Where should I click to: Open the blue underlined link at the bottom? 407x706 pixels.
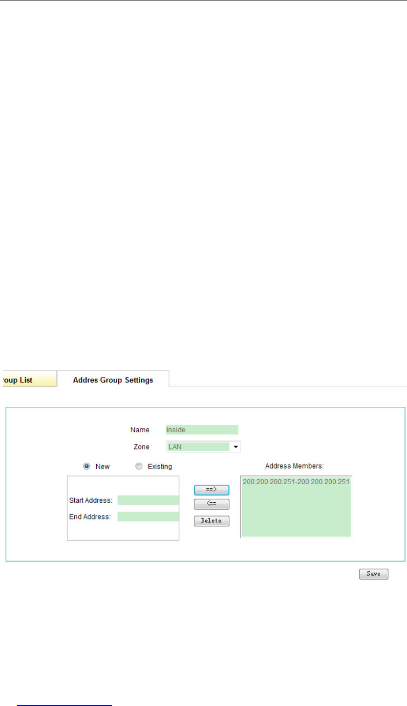click(64, 704)
